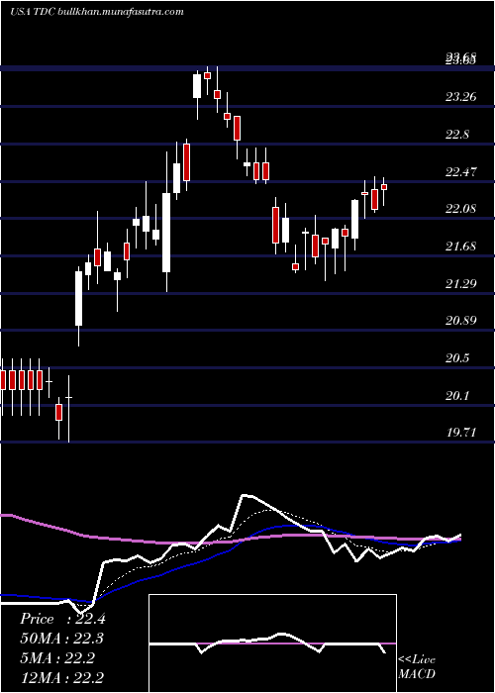Click the 21.29 price axis label
495x693 pixels.
click(460, 283)
